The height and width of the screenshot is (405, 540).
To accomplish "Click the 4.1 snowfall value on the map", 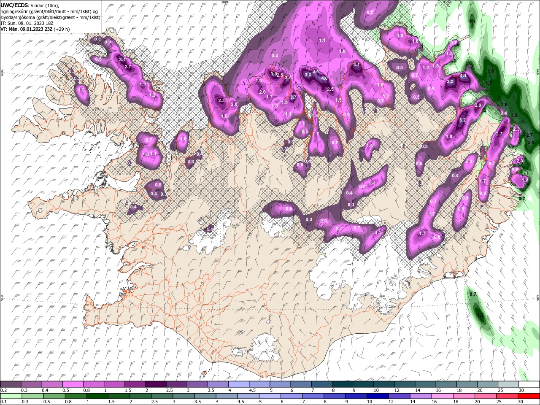I will pyautogui.click(x=463, y=76).
